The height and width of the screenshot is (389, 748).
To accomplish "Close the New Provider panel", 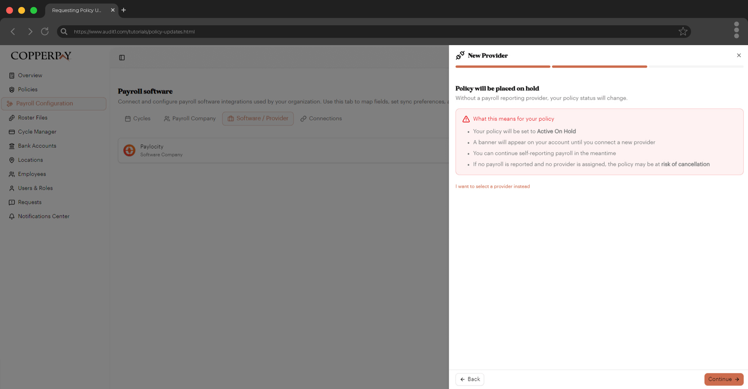I will [x=739, y=55].
